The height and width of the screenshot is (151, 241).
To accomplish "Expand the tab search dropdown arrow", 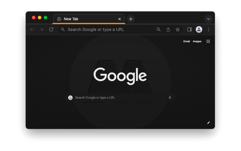I will (208, 19).
